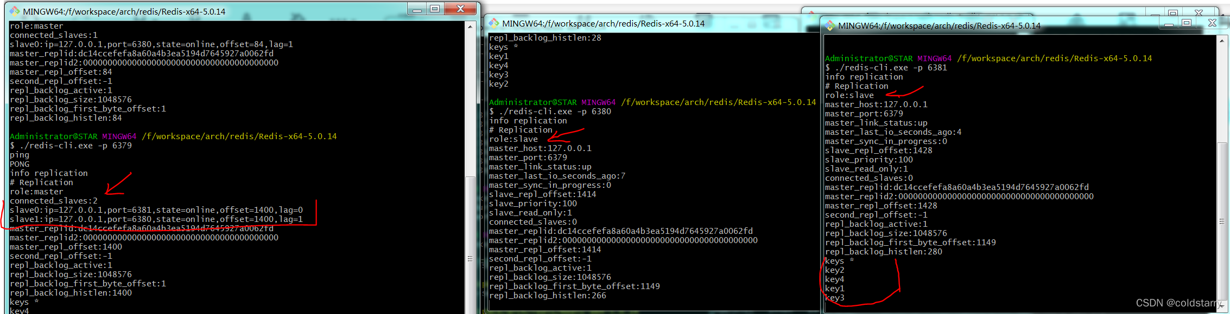Click 'slave_repl_offset:1428' line
This screenshot has height=314, width=1230.
pos(879,151)
